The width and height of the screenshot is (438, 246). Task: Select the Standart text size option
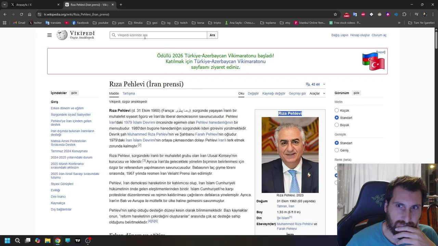coord(337,118)
